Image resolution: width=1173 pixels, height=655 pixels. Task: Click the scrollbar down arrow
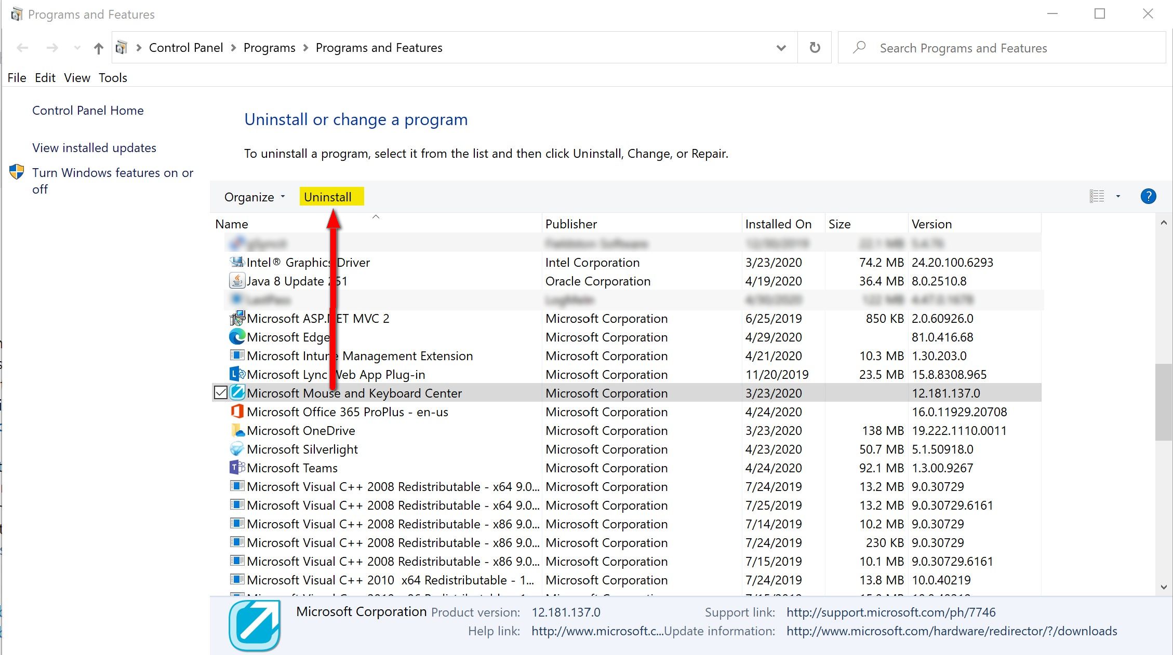pyautogui.click(x=1163, y=587)
